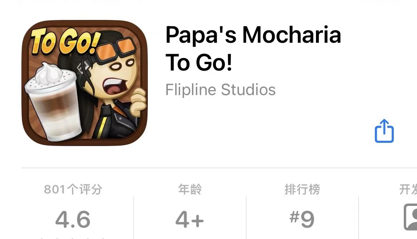Select the 801个评分 ratings label
417x239 pixels.
73,189
